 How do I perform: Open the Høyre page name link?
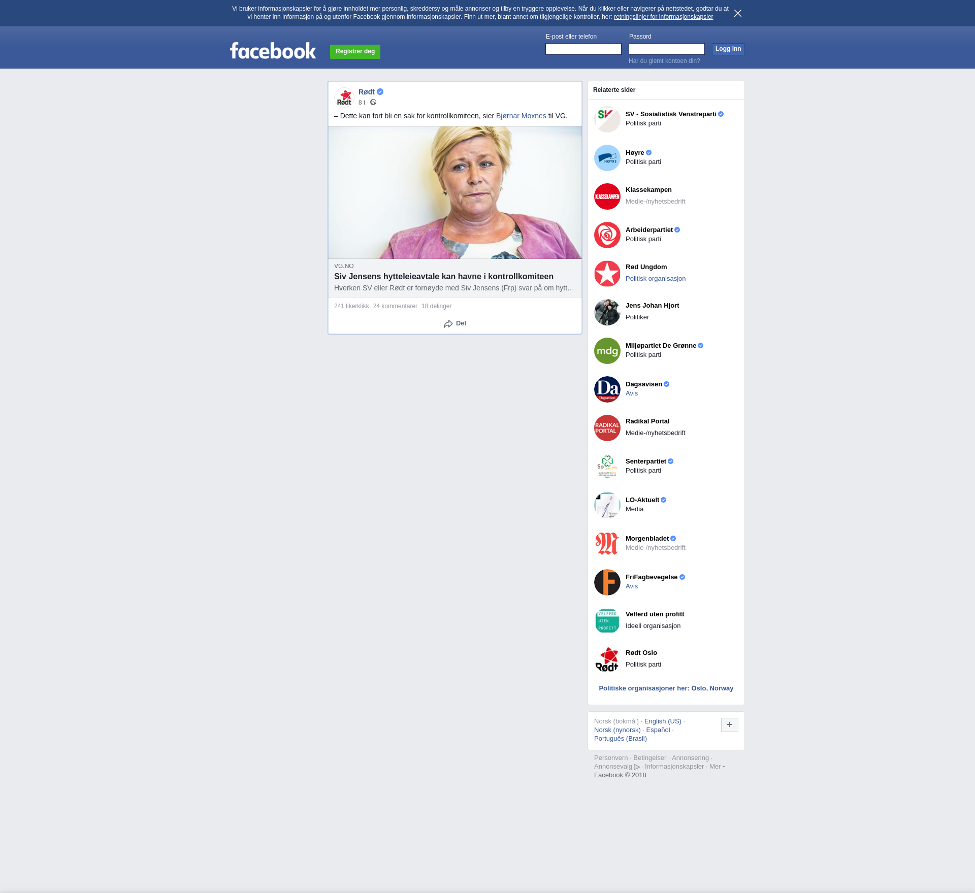click(635, 153)
